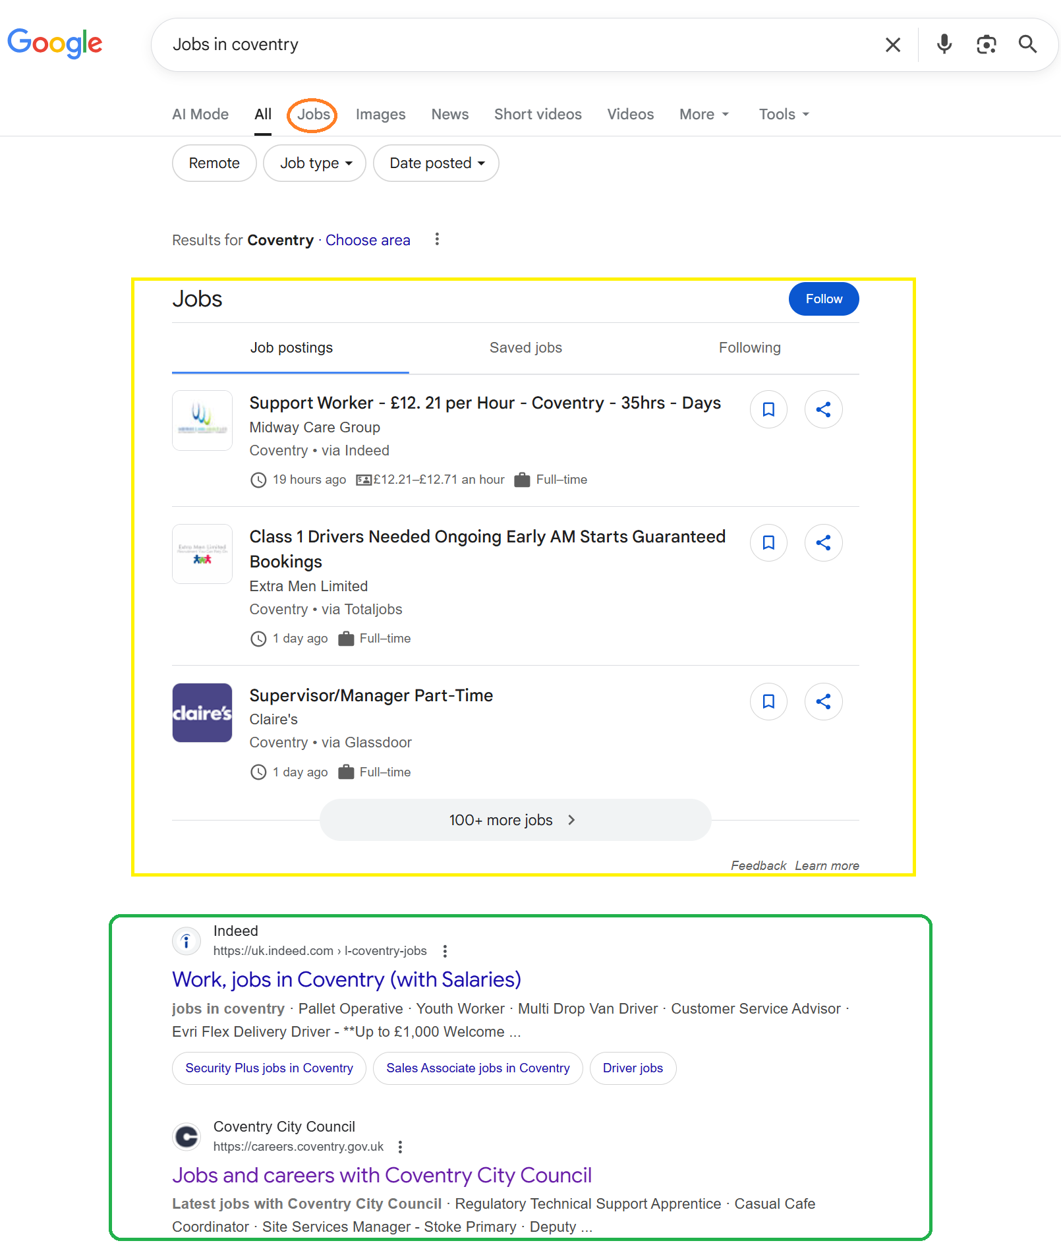Share the Support Worker job posting
This screenshot has height=1243, width=1061.
point(823,409)
